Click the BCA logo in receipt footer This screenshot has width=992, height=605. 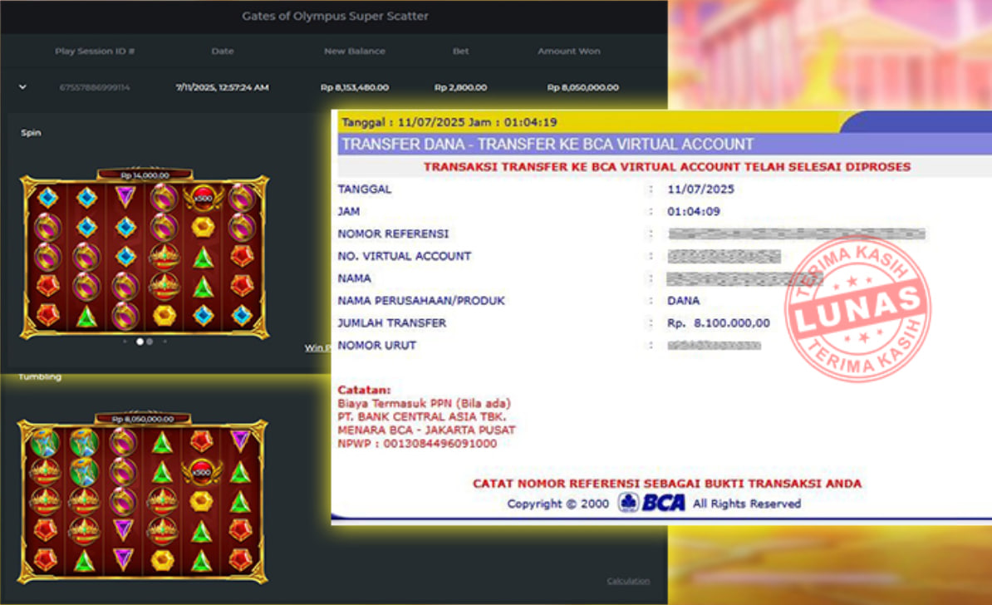[x=651, y=503]
